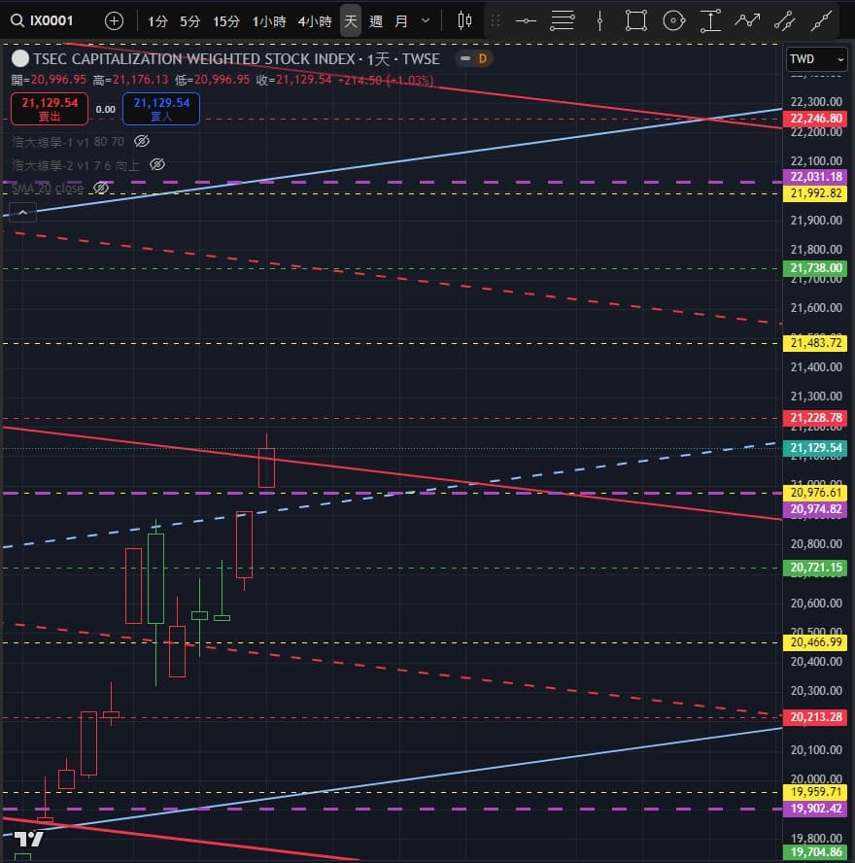Click the TradingView logo at bottom left
Image resolution: width=855 pixels, height=863 pixels.
[28, 839]
